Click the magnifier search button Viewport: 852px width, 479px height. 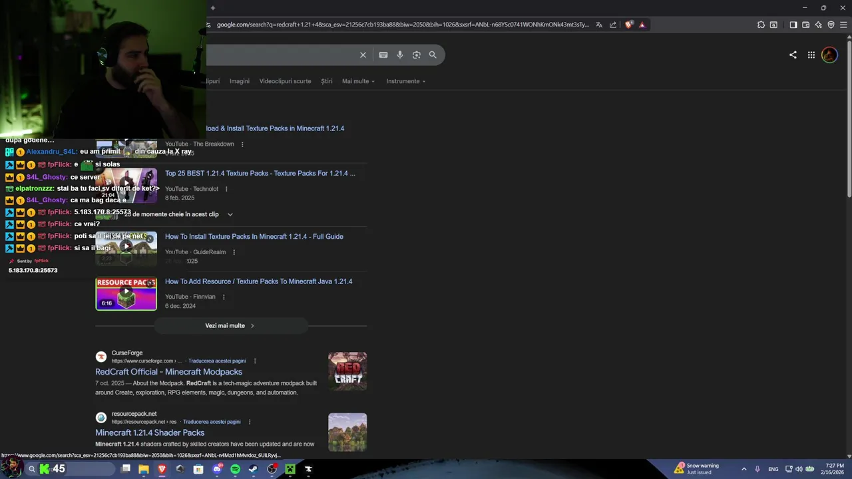433,55
